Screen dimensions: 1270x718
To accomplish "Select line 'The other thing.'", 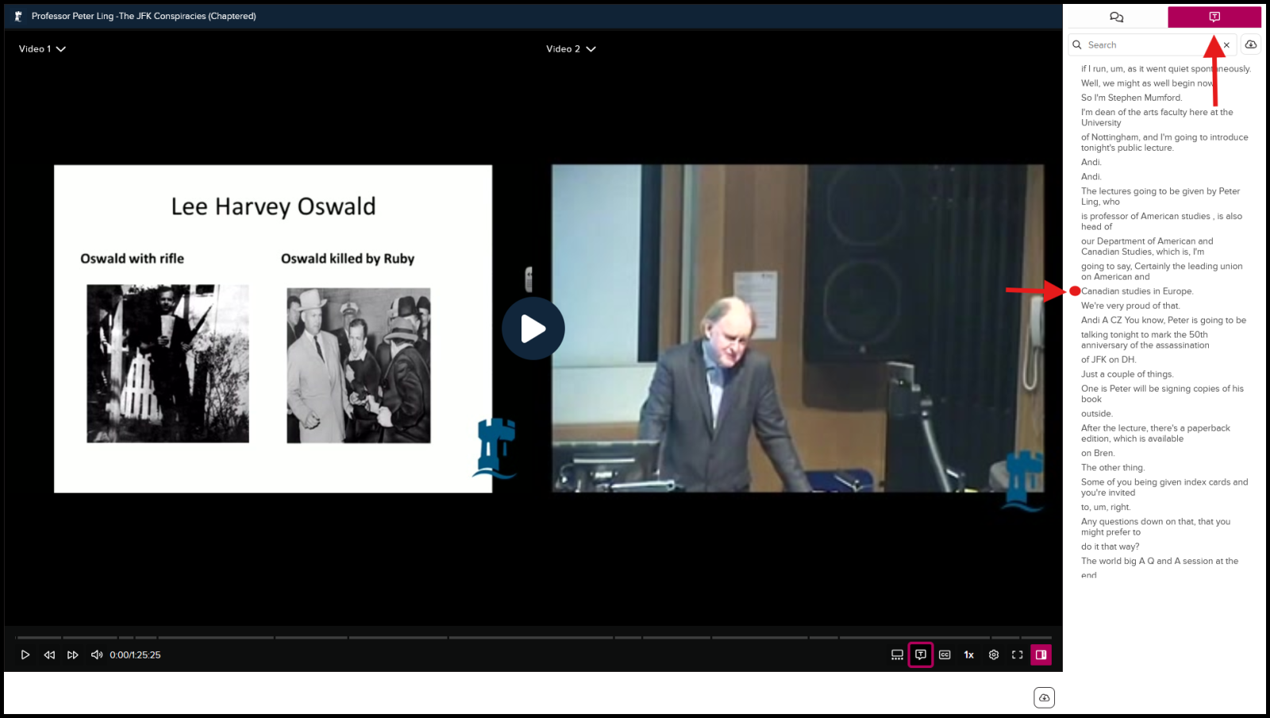I will 1113,468.
